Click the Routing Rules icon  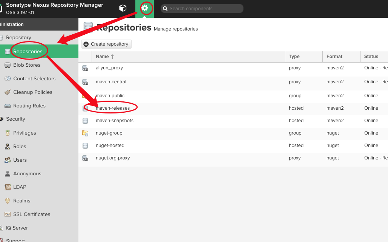tap(8, 106)
